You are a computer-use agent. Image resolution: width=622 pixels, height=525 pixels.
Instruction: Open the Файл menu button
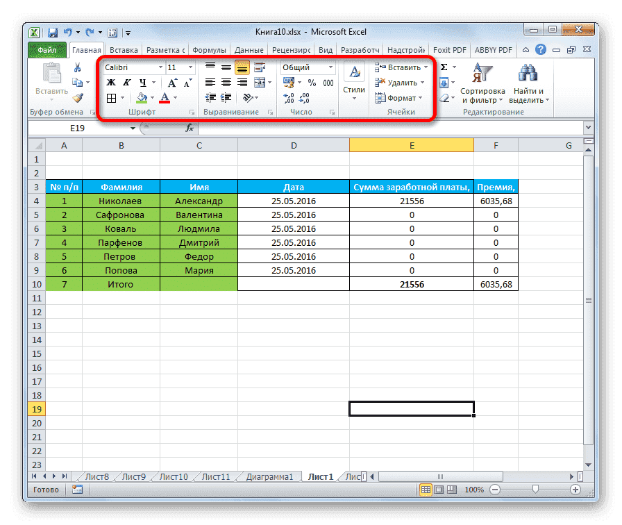coord(47,50)
